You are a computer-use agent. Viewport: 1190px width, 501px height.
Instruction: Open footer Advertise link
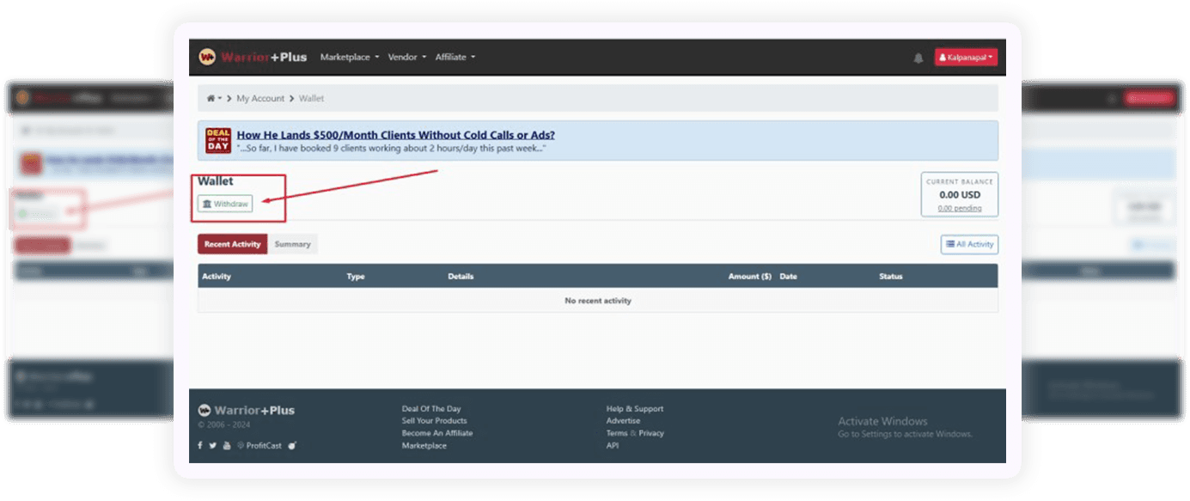[623, 421]
